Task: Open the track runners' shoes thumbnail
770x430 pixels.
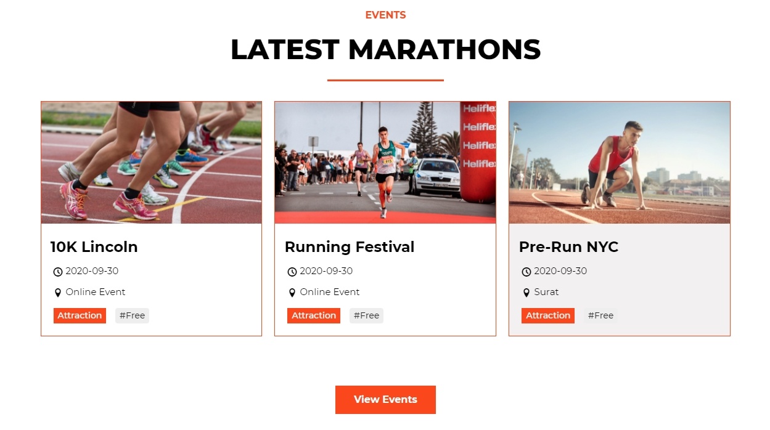Action: [152, 163]
